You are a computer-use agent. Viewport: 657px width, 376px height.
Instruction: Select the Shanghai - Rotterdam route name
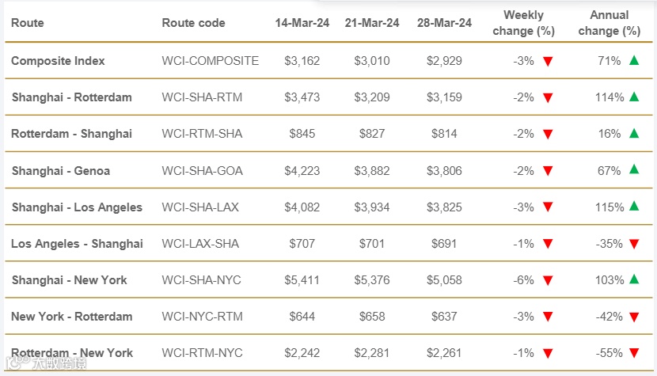coord(72,97)
